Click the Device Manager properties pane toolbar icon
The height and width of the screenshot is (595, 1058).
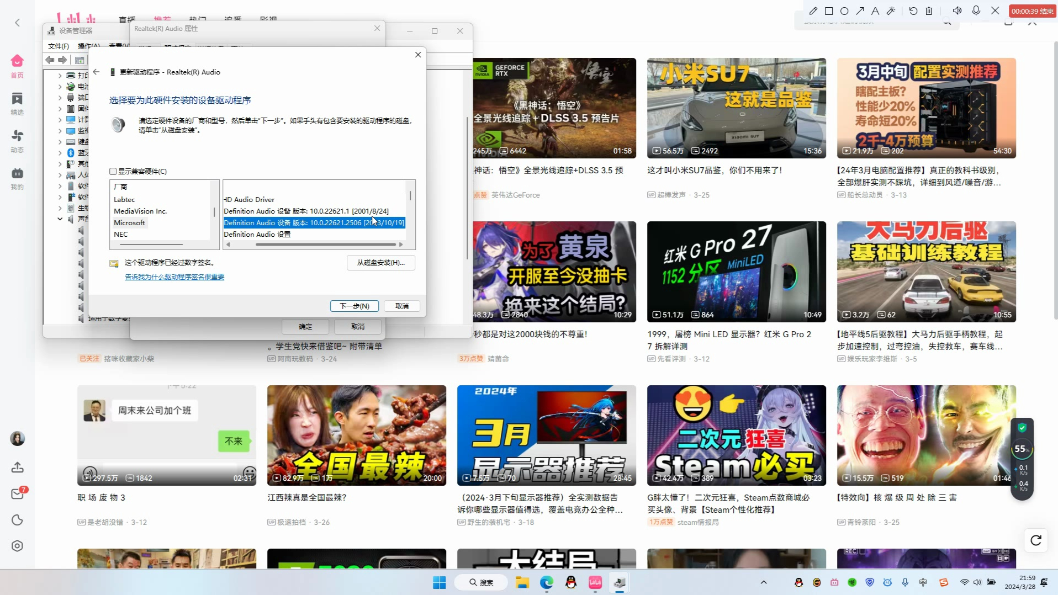(x=80, y=60)
